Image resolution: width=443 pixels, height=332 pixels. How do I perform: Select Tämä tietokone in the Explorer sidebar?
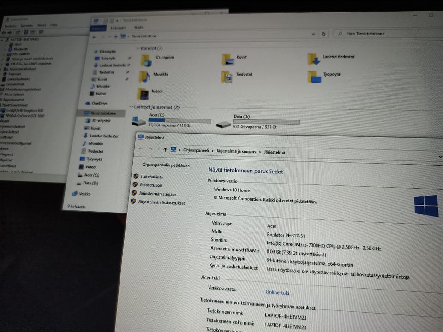coord(100,113)
